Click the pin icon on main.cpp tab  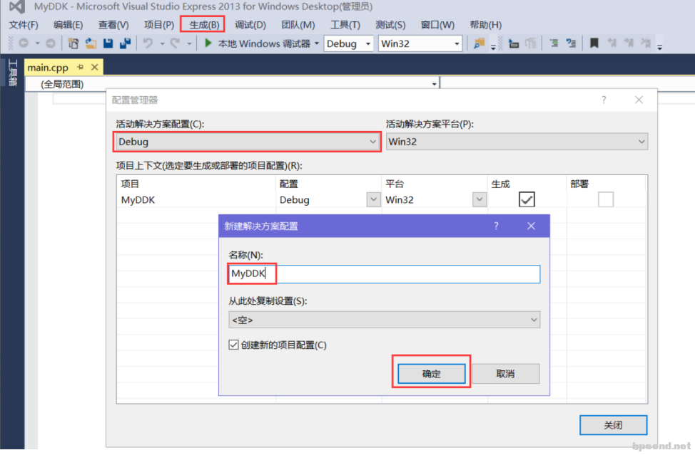[x=80, y=67]
